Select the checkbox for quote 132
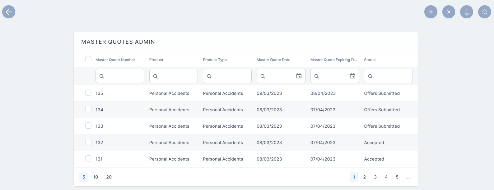The image size is (494, 190). [x=88, y=142]
